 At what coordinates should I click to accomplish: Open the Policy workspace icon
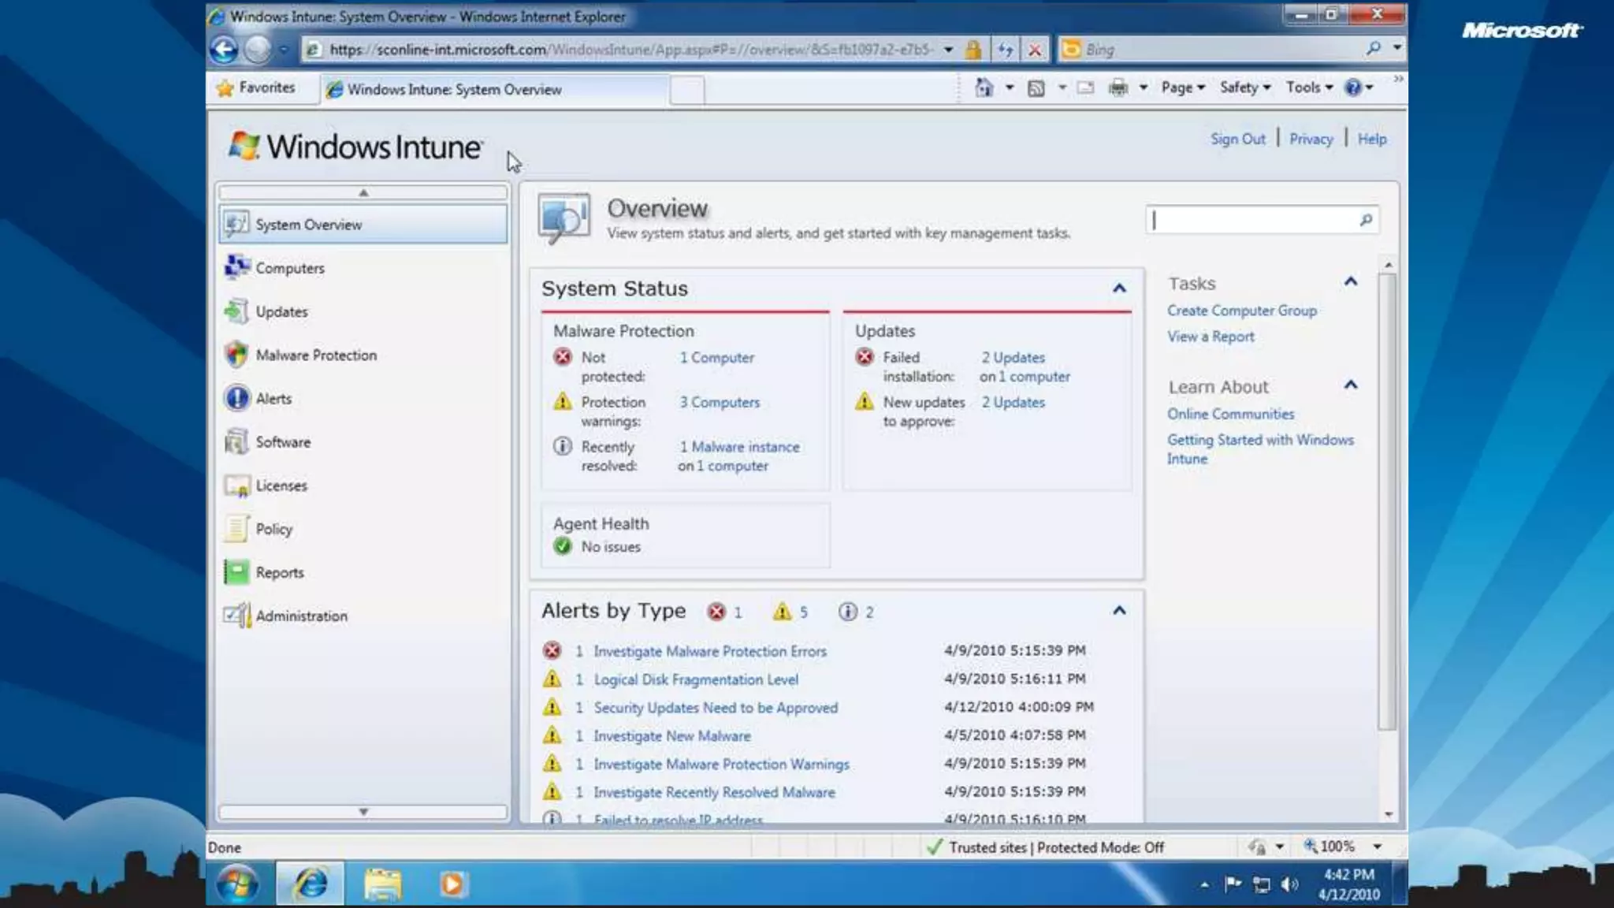[x=236, y=529]
